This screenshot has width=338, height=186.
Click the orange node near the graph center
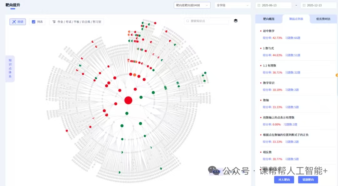pos(135,75)
